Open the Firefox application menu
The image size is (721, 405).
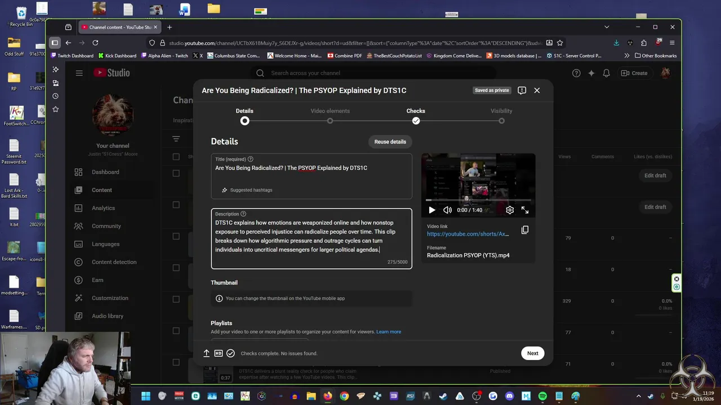[x=672, y=43]
